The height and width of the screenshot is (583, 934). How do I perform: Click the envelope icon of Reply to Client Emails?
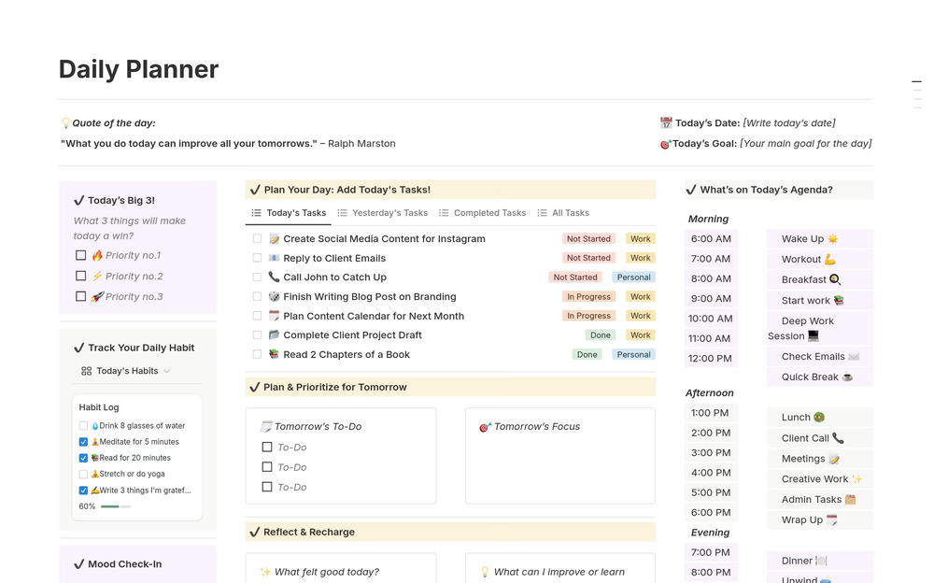point(274,258)
